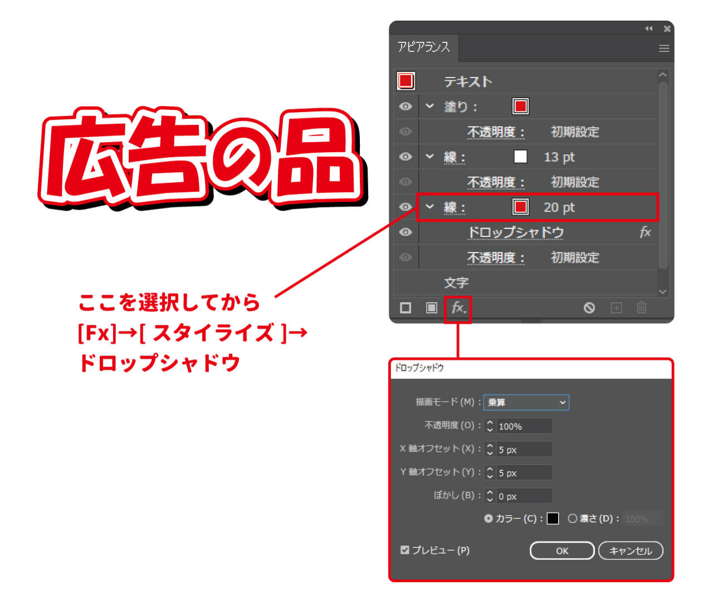
Task: Collapse the 20 pt 線 row chevron
Action: coord(429,207)
